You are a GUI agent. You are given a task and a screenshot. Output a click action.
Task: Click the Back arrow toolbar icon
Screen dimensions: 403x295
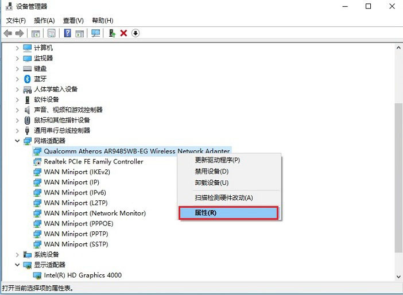(8, 33)
